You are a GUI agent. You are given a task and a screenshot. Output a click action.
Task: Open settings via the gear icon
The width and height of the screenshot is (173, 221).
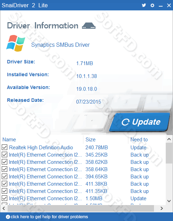pyautogui.click(x=152, y=5)
